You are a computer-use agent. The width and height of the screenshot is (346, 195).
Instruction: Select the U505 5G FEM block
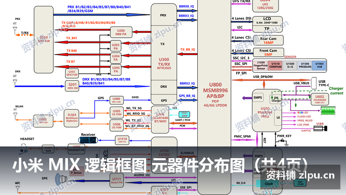click(x=116, y=113)
